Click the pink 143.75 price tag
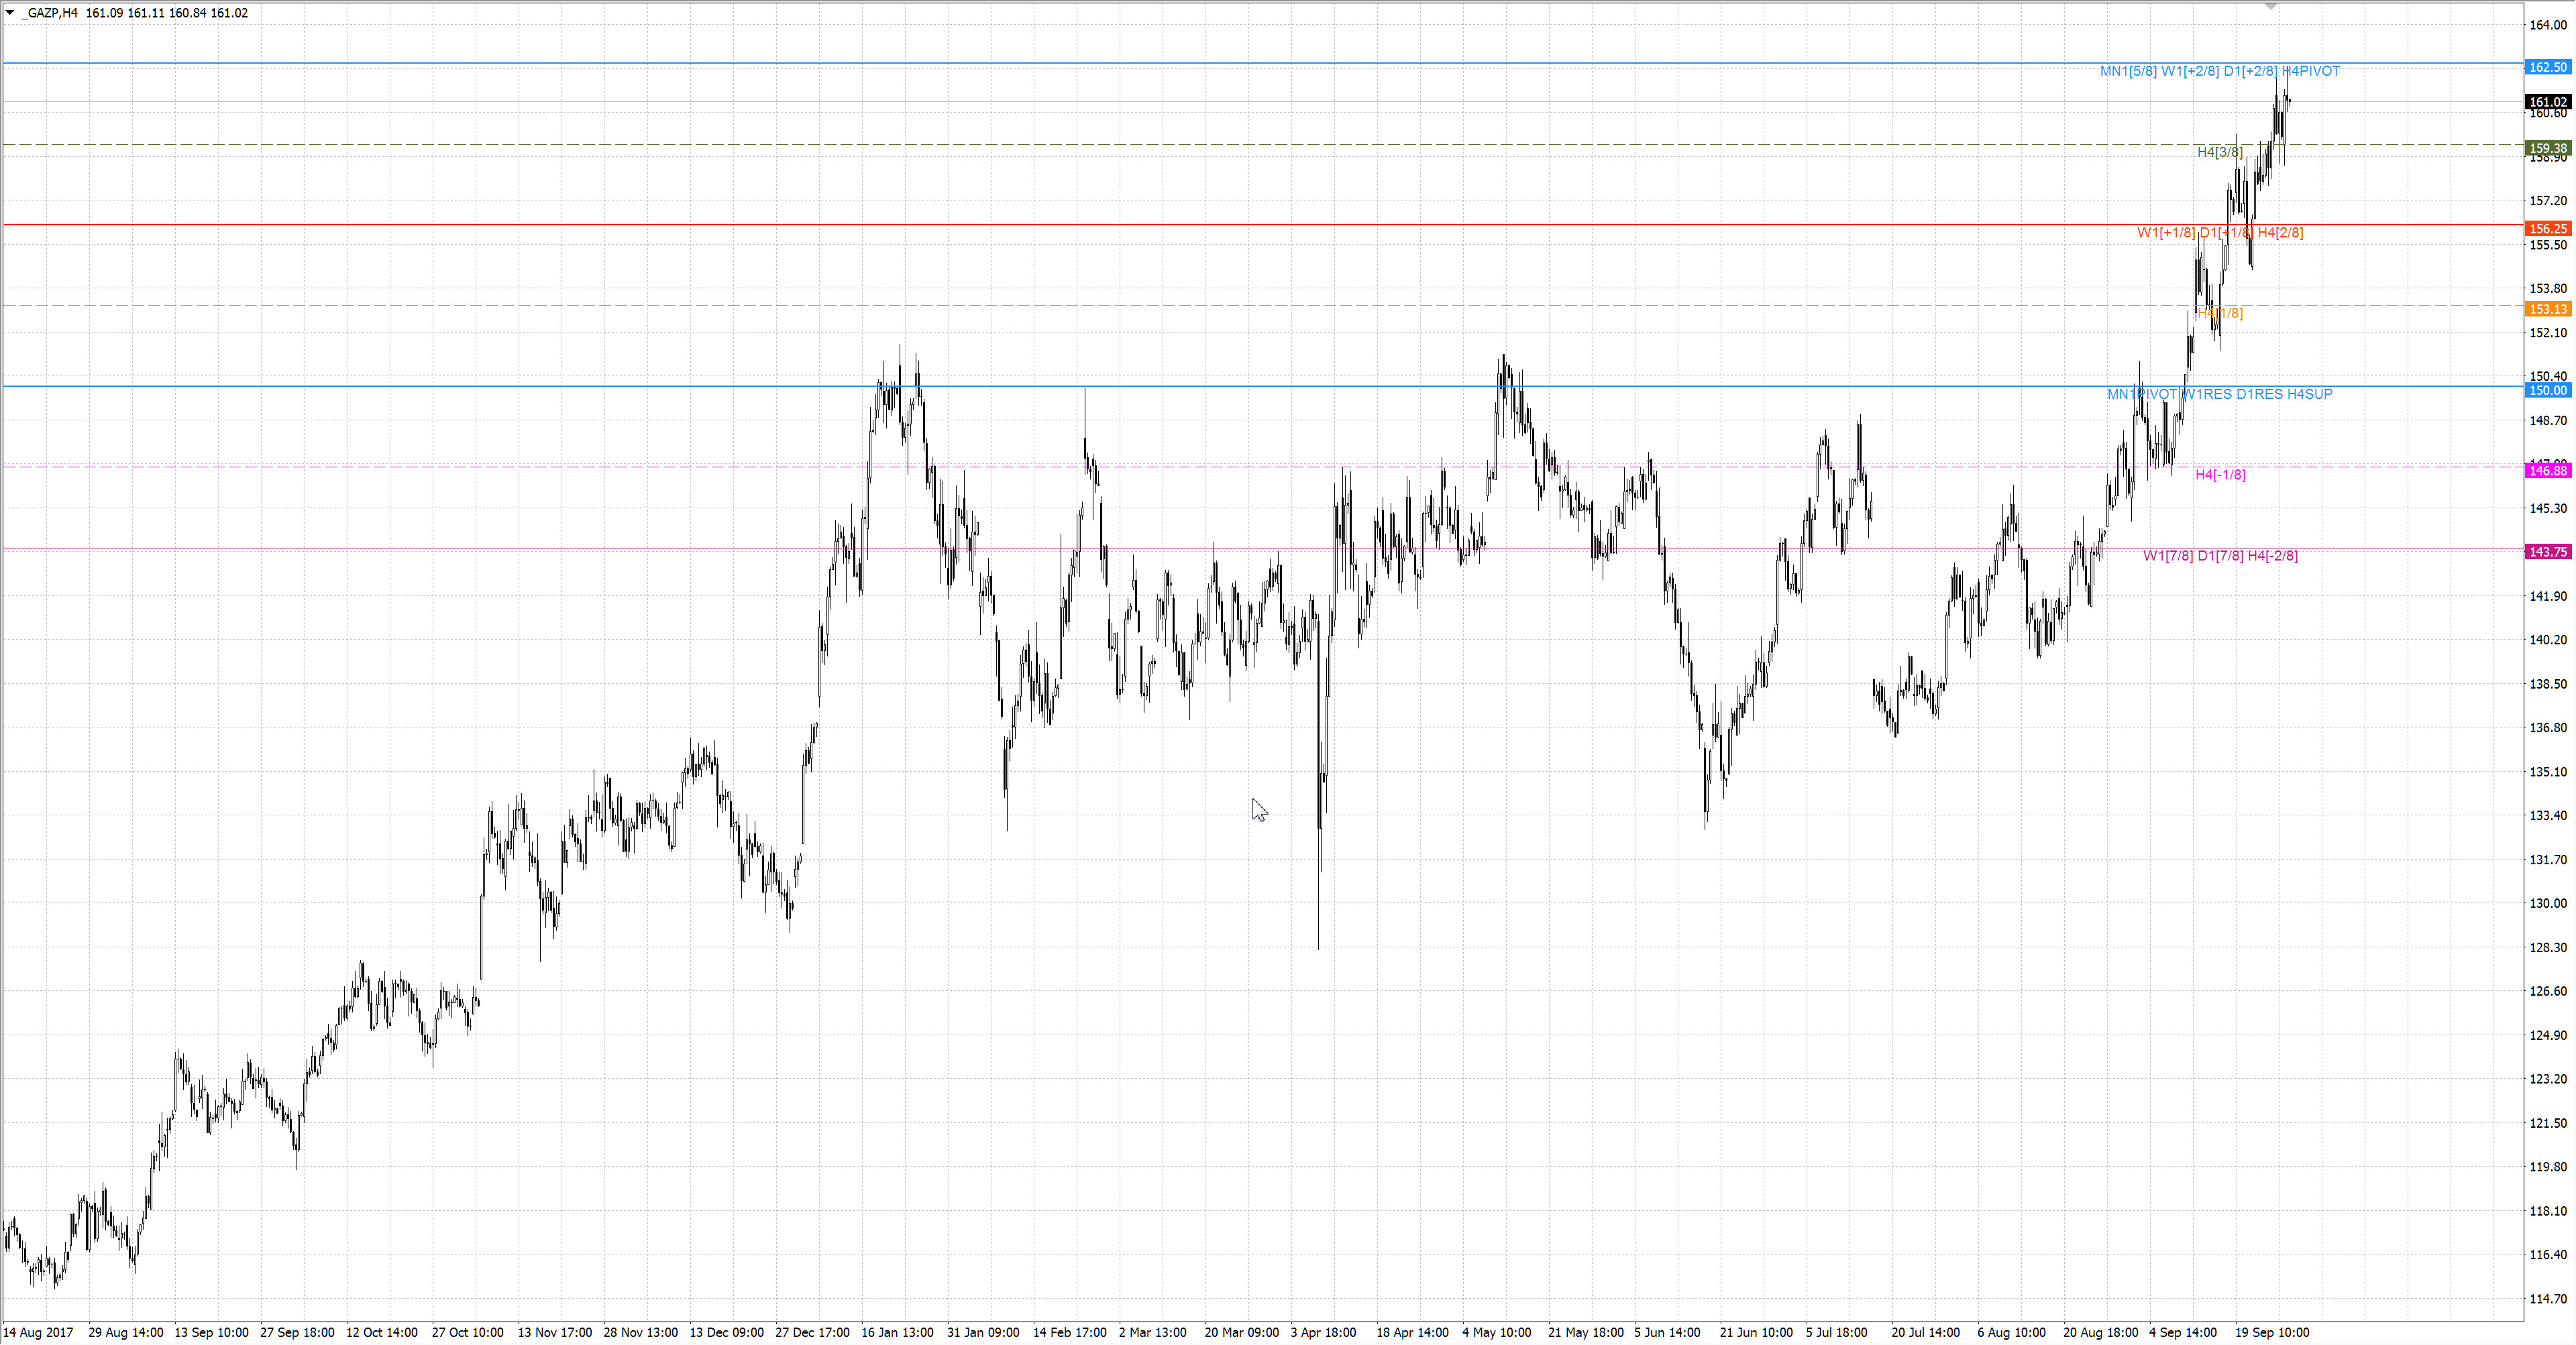 [2547, 552]
